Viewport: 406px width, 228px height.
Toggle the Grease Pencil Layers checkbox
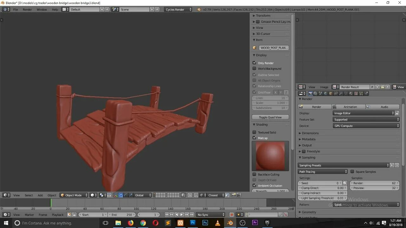[258, 22]
